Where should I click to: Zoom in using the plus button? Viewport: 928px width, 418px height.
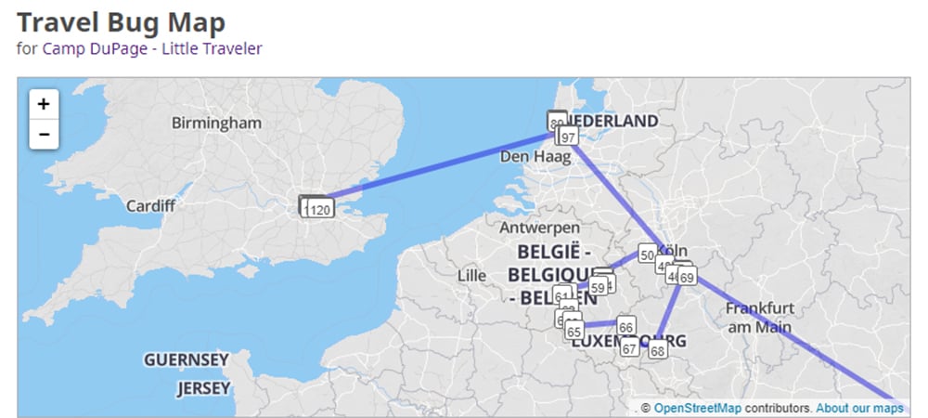point(44,104)
